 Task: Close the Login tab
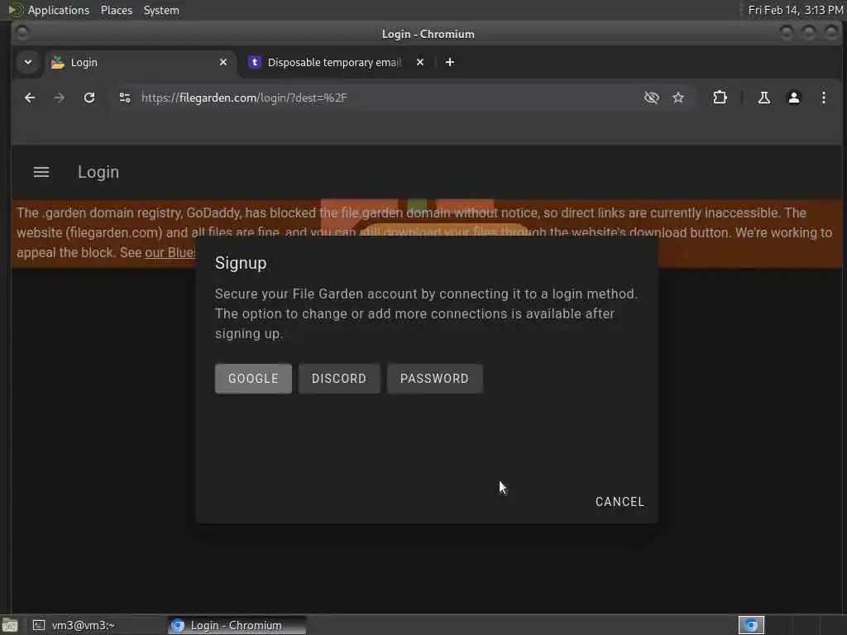click(223, 63)
